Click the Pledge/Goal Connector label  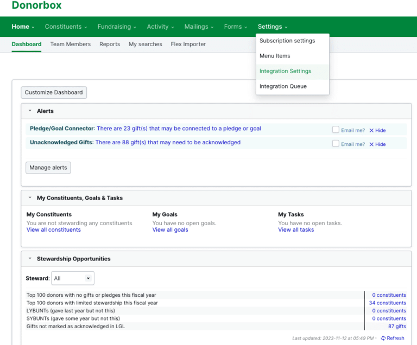62,129
